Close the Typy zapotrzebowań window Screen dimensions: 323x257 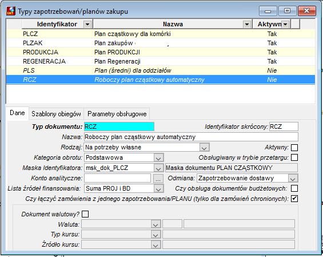(x=307, y=11)
